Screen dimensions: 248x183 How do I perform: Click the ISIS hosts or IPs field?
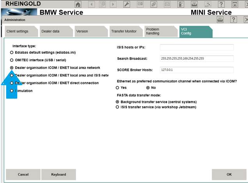tap(197, 47)
